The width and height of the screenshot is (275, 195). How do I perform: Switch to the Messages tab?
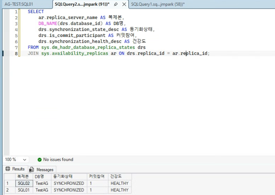42,169
